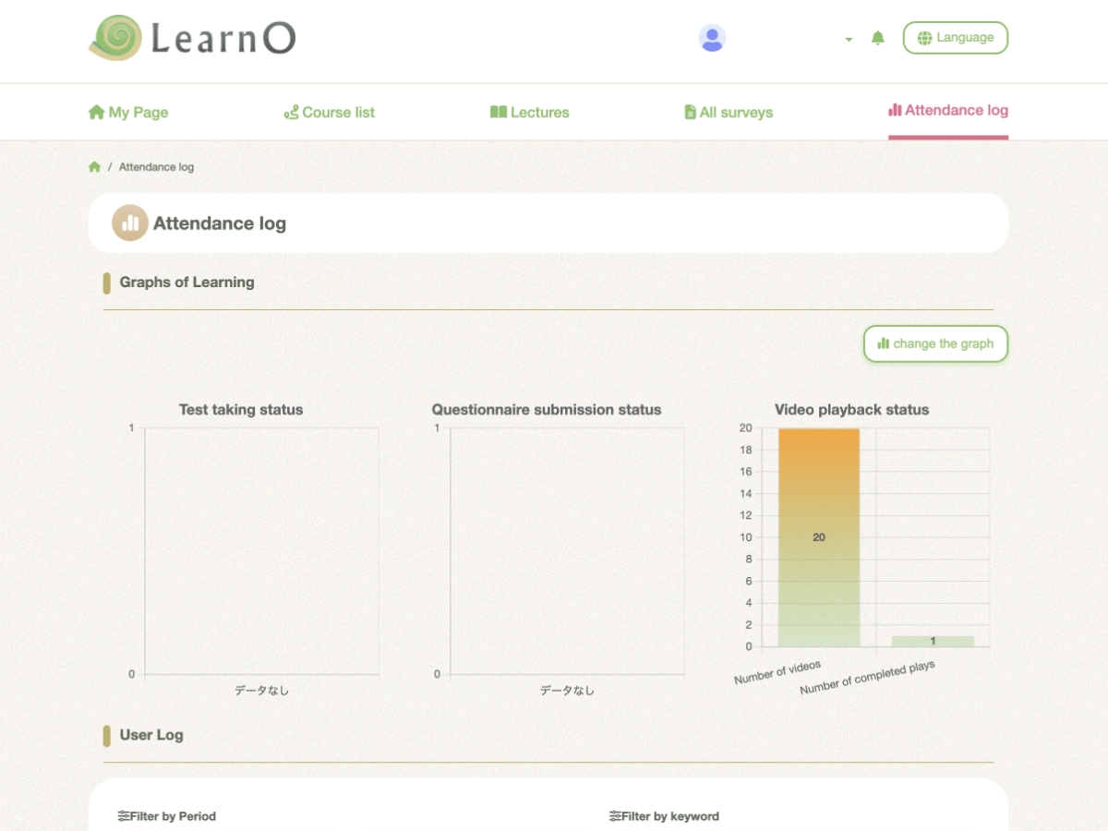
Task: Open the notification bell
Action: coord(878,38)
